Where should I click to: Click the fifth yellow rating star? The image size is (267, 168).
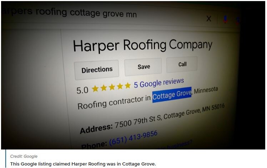click(x=127, y=85)
